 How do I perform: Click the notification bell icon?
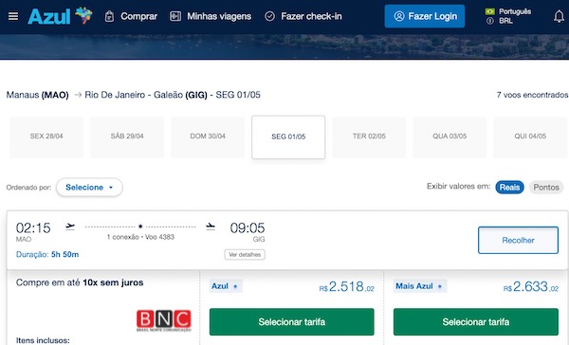coord(560,16)
